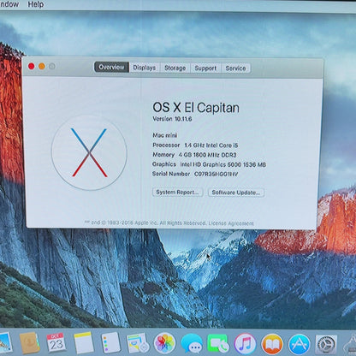Open iTunes from the Dock
This screenshot has width=356, height=356.
[245, 344]
